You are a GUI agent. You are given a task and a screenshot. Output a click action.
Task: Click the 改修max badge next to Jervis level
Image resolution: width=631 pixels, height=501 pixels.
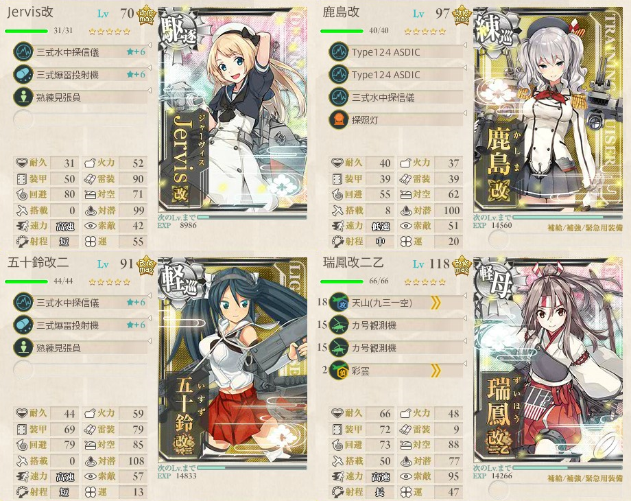tap(147, 15)
